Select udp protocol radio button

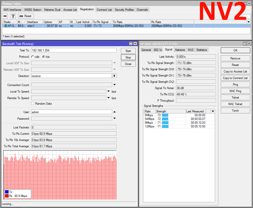coord(33,57)
